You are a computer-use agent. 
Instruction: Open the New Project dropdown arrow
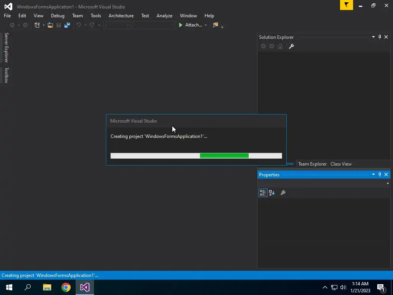coord(44,25)
